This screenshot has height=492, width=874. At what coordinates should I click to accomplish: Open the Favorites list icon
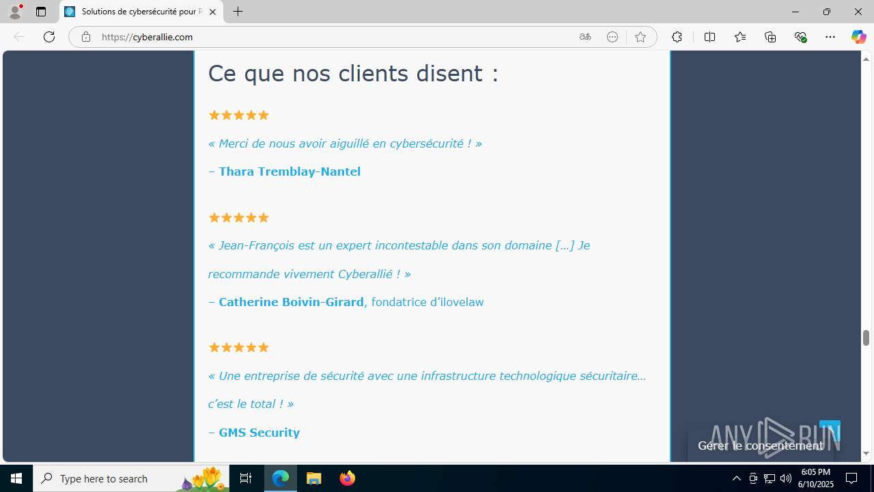coord(740,37)
